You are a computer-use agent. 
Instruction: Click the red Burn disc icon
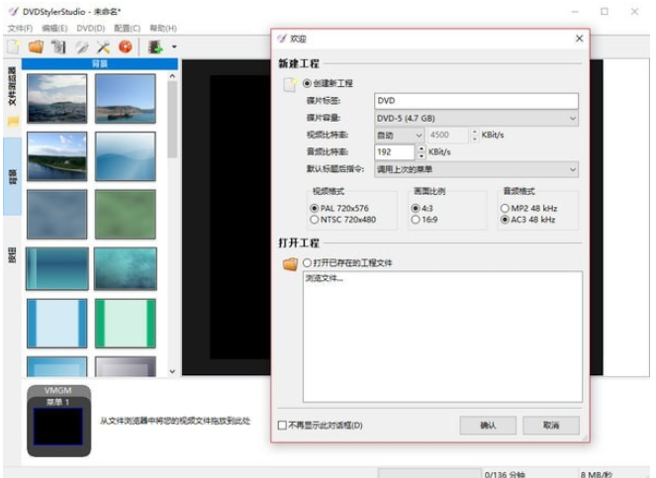tap(126, 47)
